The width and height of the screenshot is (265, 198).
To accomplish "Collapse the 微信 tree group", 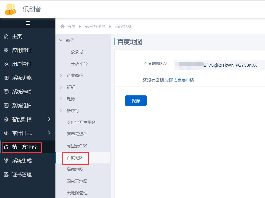I will click(x=61, y=40).
